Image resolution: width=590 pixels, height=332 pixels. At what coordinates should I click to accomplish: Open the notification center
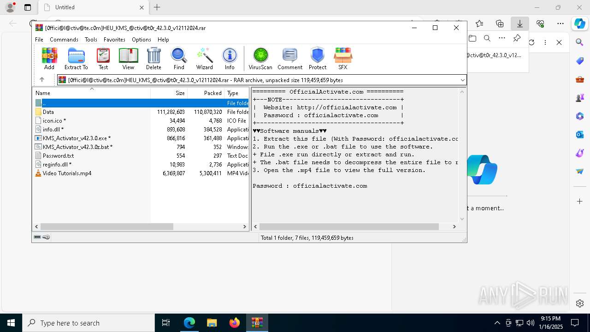click(x=575, y=323)
